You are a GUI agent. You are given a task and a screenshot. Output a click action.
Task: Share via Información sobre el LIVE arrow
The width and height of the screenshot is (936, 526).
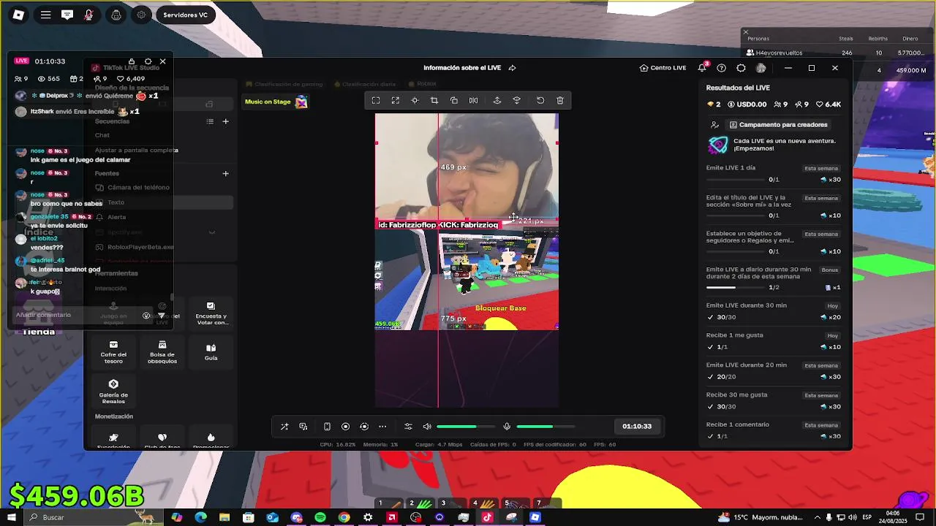click(512, 68)
